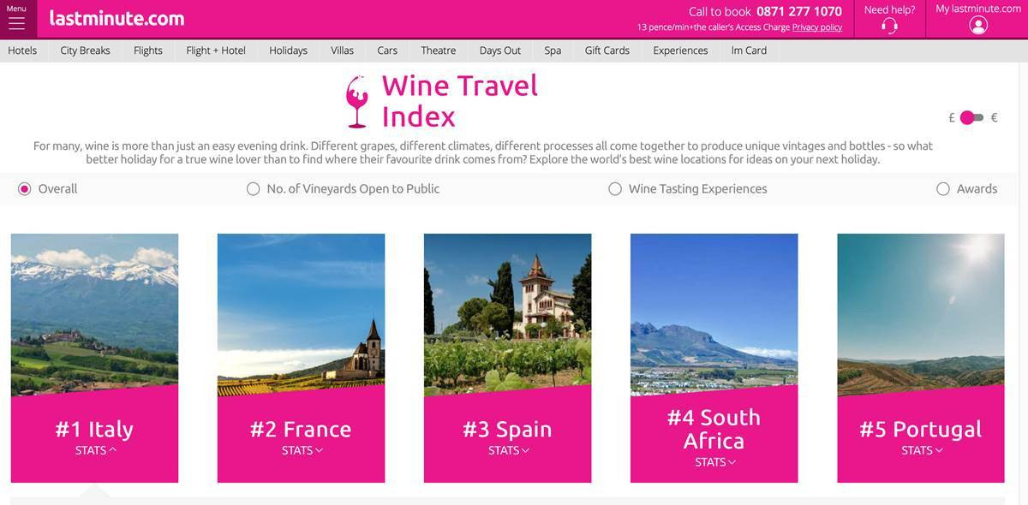Screen dimensions: 1028x505
Task: Expand STATS under #3 Spain
Action: tap(507, 449)
